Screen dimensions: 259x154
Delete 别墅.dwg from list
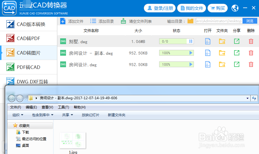[251, 41]
